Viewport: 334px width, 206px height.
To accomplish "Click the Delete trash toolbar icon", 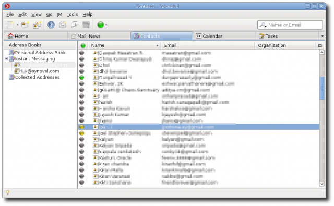I will pyautogui.click(x=86, y=25).
